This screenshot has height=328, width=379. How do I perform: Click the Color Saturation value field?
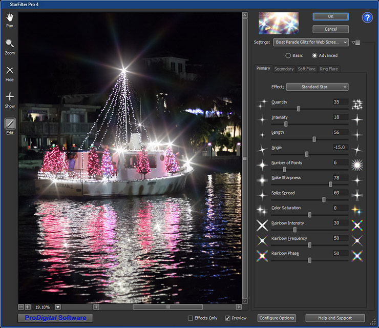(x=340, y=208)
